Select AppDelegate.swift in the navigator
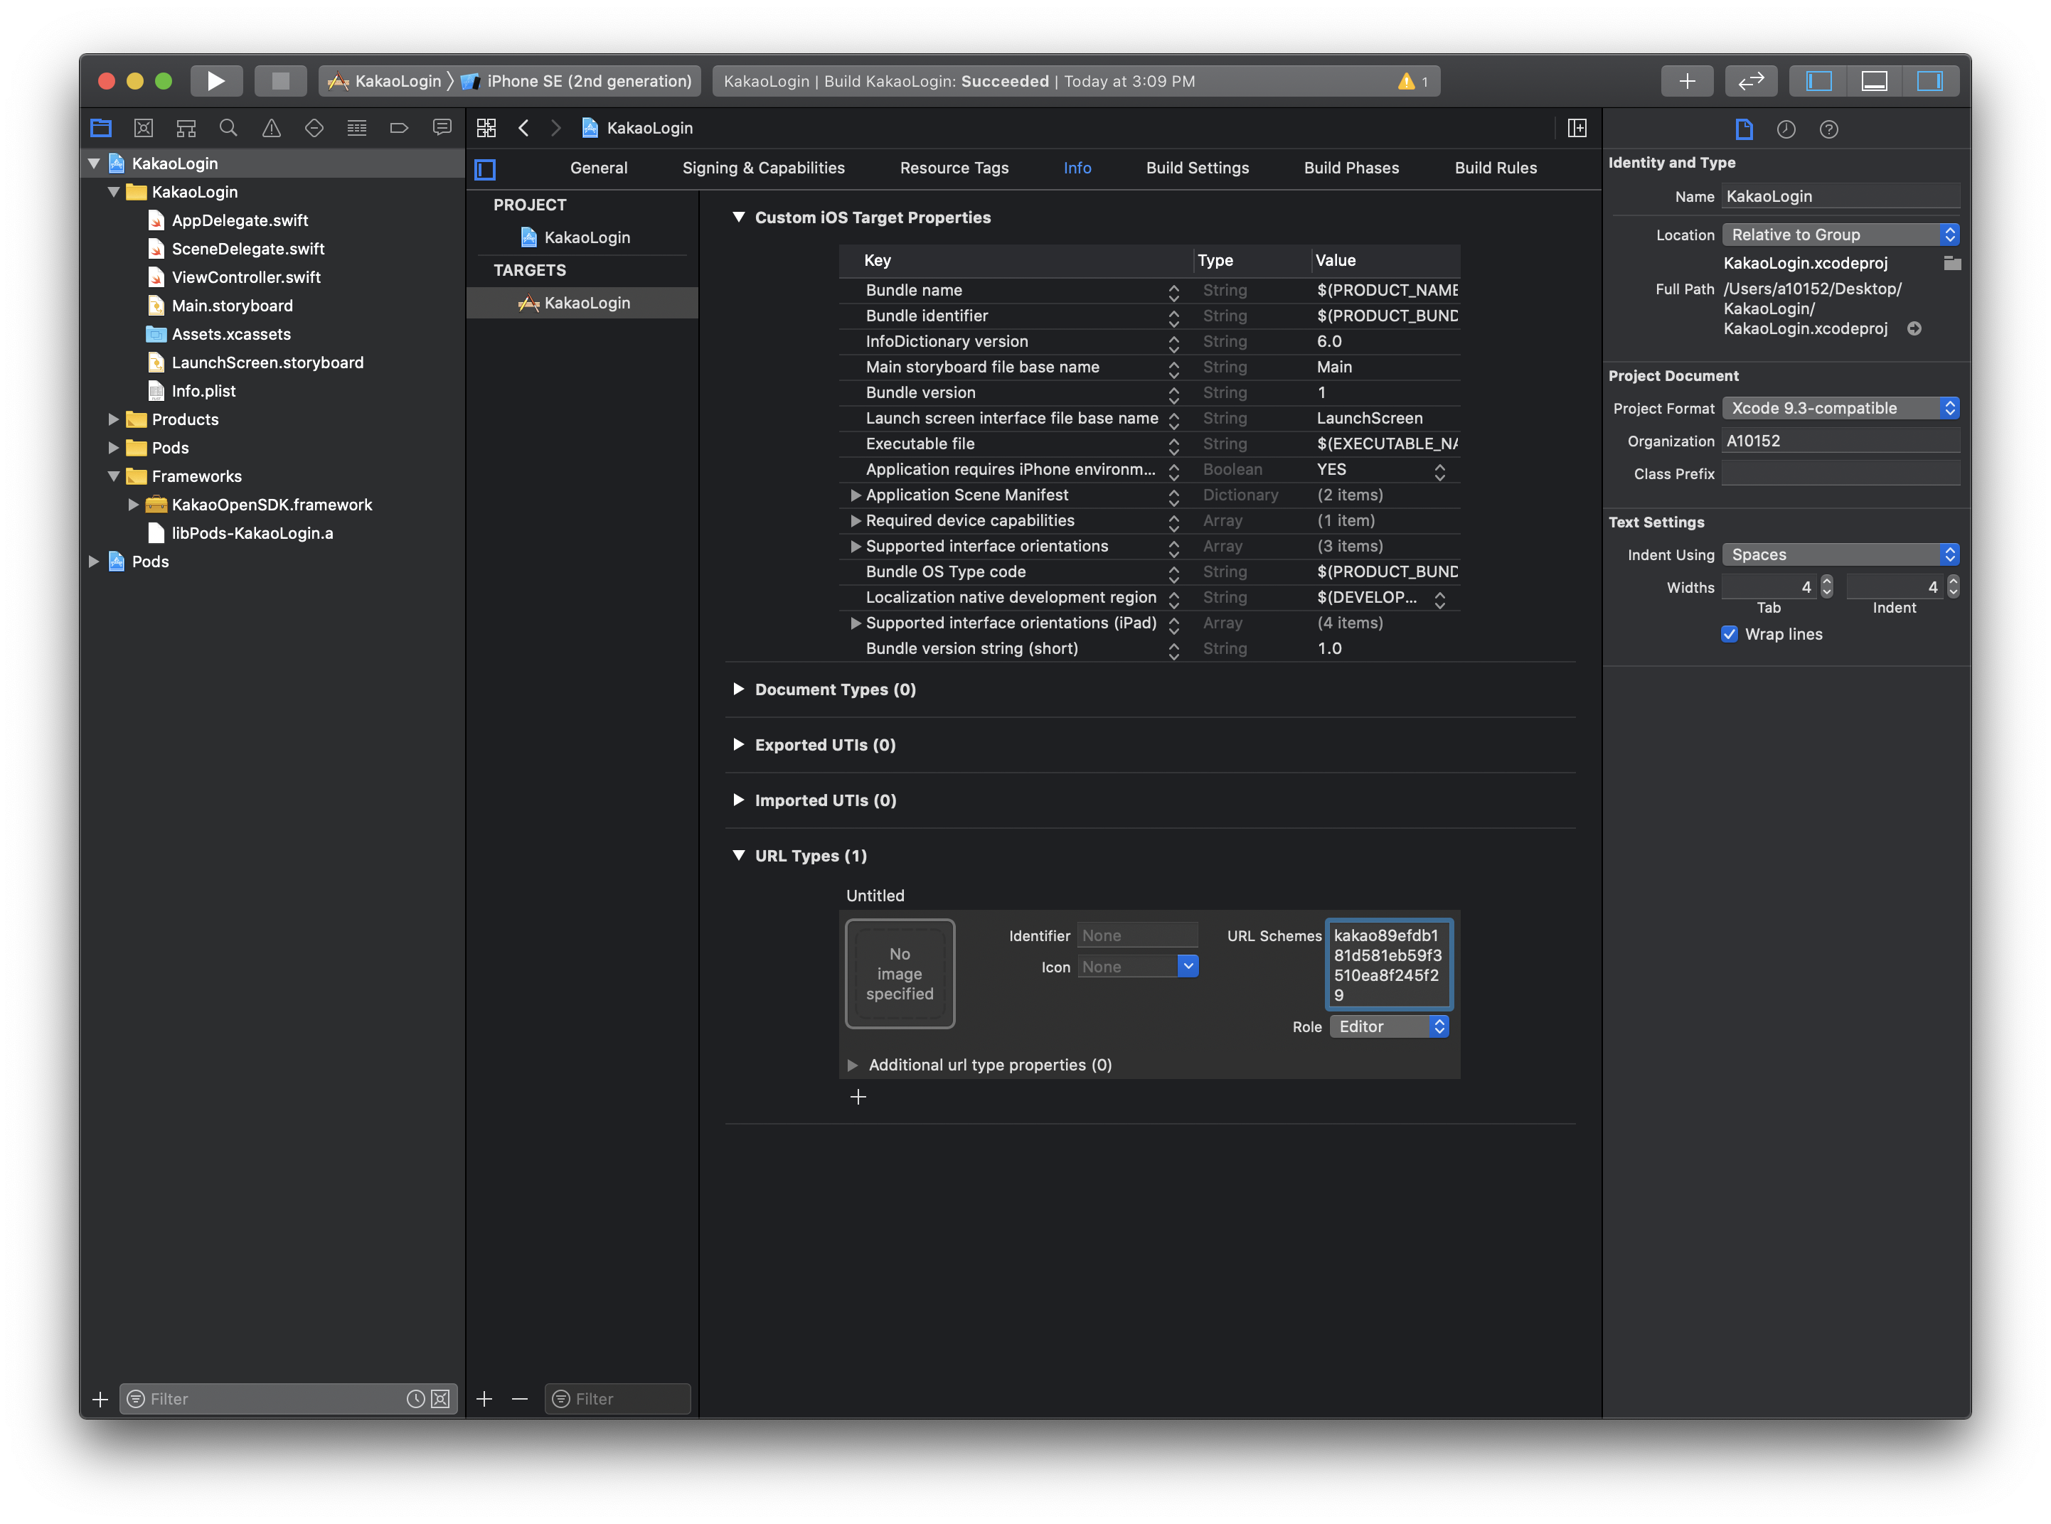The height and width of the screenshot is (1524, 2051). click(239, 220)
